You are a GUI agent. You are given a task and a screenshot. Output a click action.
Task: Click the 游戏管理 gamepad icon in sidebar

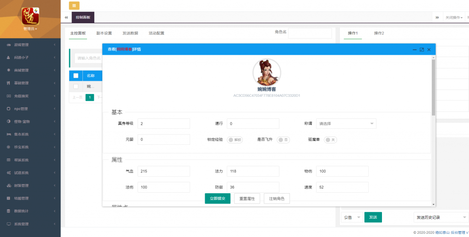pyautogui.click(x=9, y=45)
